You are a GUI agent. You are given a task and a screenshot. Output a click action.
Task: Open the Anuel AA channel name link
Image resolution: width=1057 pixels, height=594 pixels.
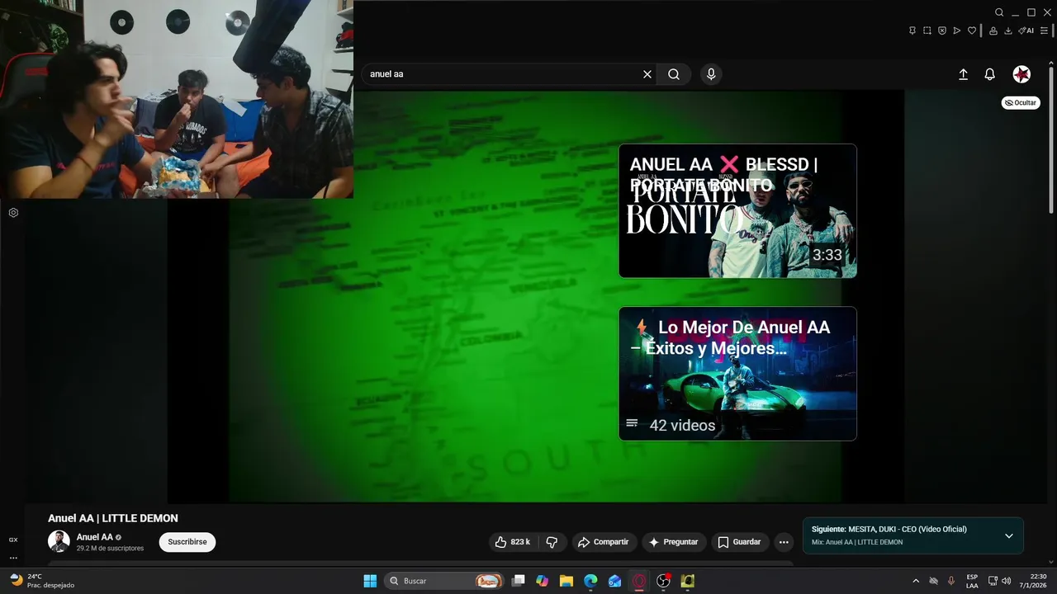[95, 537]
